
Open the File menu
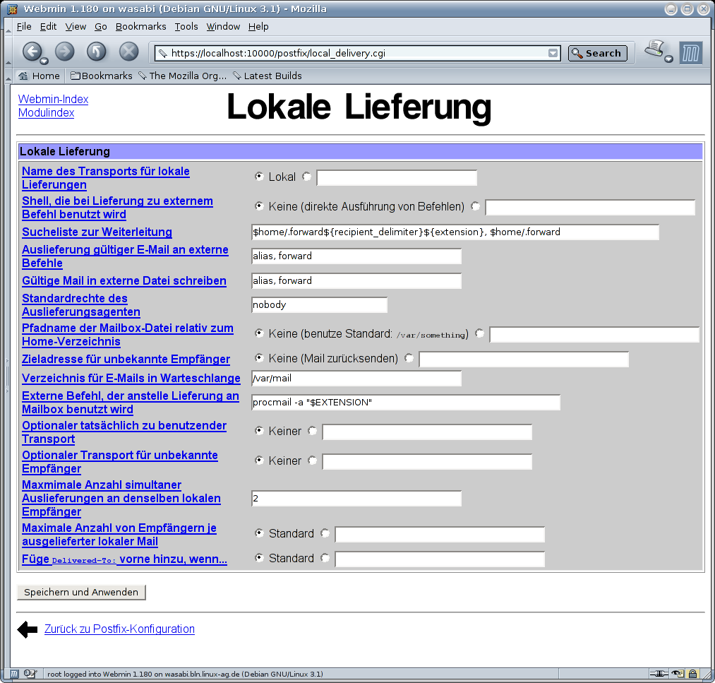point(24,26)
